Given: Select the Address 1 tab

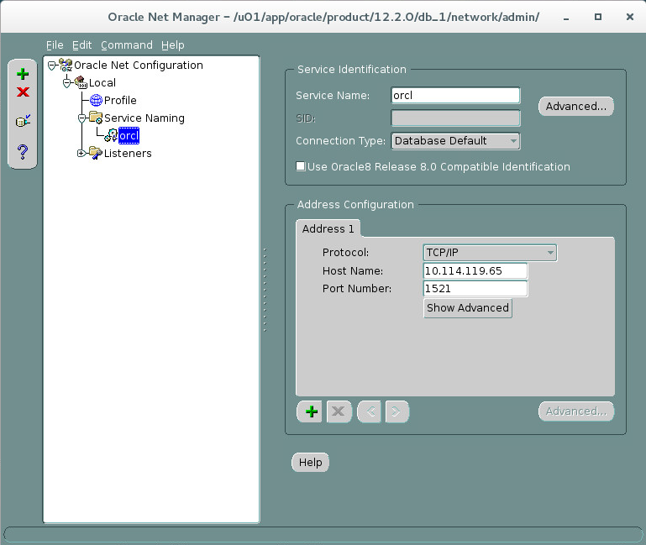Looking at the screenshot, I should [328, 228].
